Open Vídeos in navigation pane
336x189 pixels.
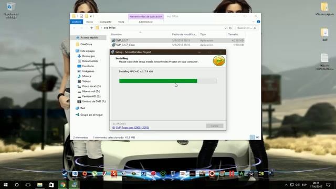tap(86, 81)
